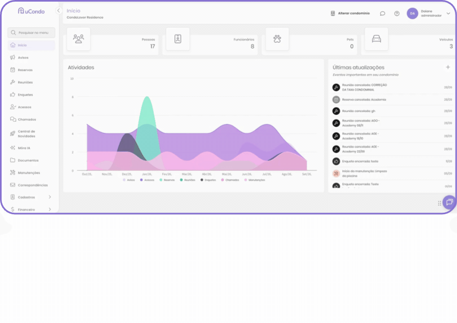Open the user account dropdown arrow
Screen dimensions: 457x323
pos(448,13)
